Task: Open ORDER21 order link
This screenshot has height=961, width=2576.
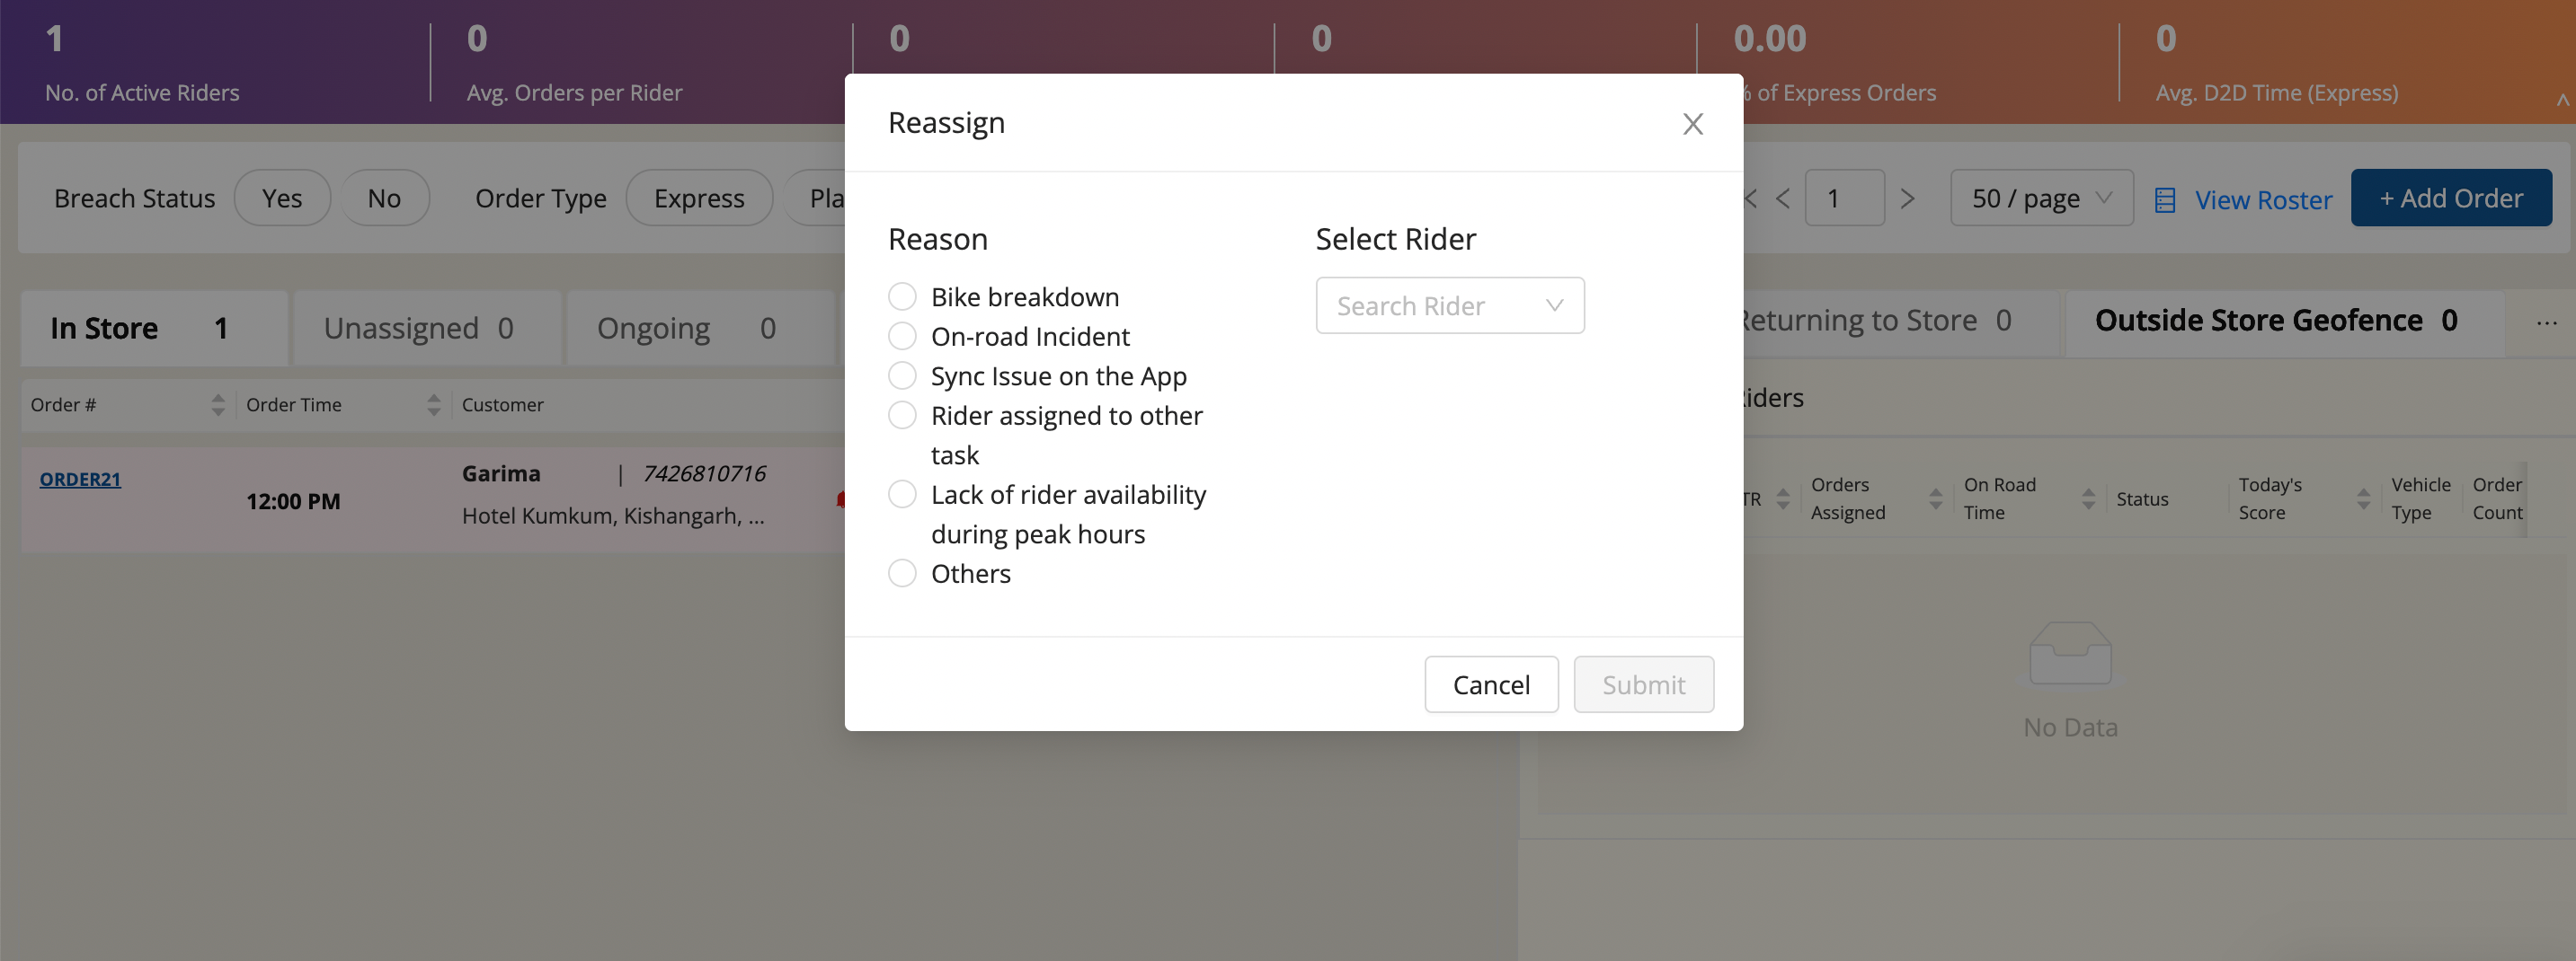Action: (x=80, y=480)
